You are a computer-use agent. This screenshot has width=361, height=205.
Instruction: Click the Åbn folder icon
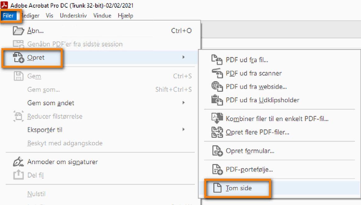(19, 30)
